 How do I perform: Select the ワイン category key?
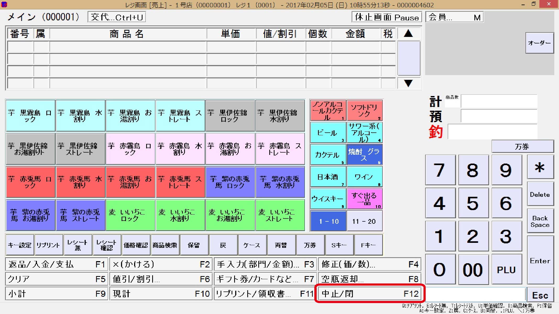click(364, 177)
